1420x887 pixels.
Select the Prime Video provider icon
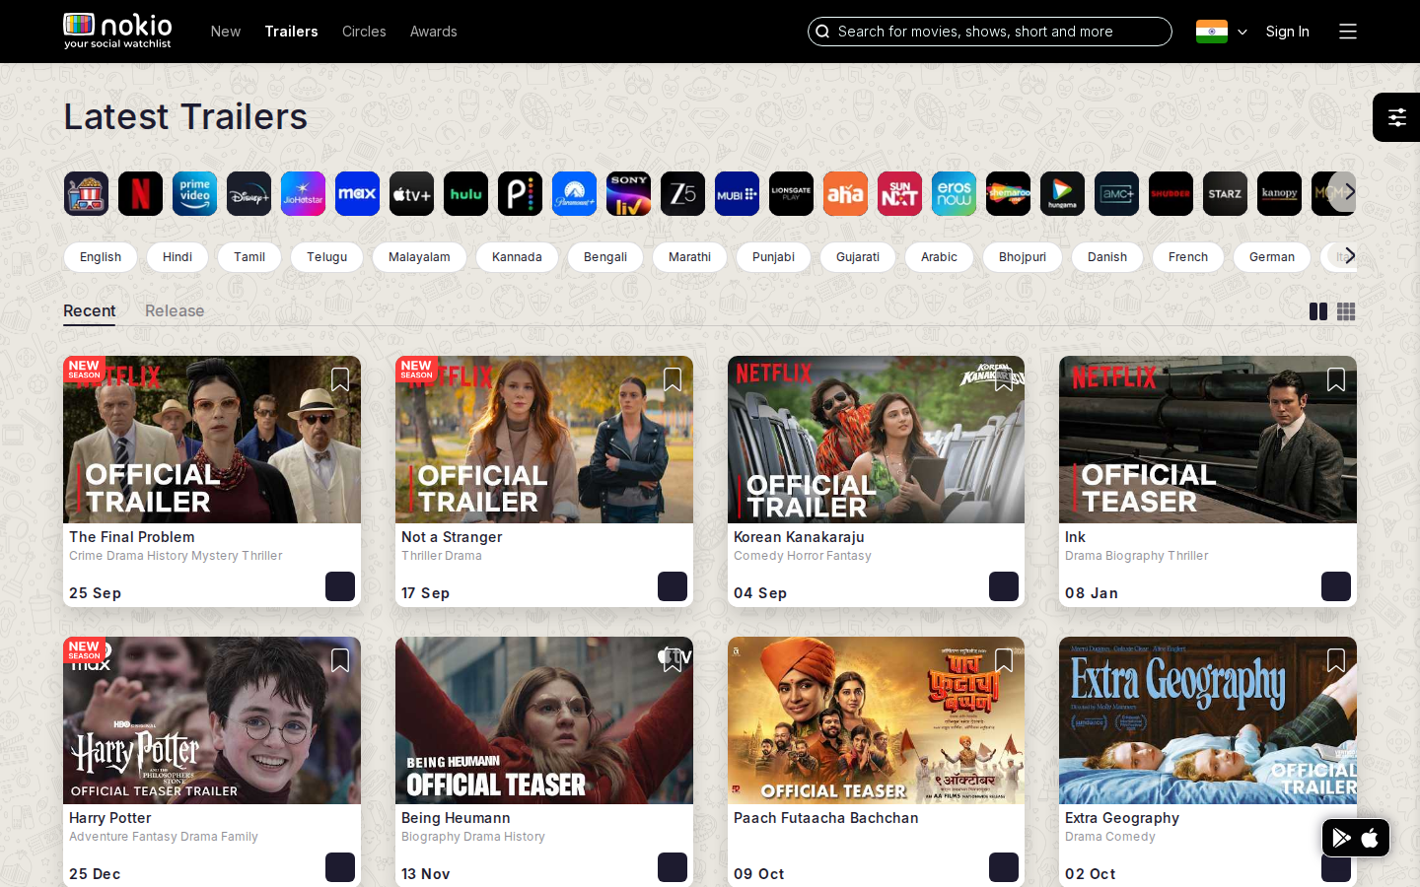click(194, 194)
